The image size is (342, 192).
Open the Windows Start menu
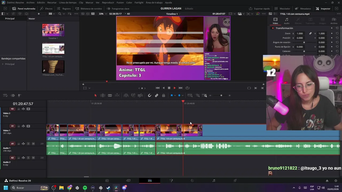(6, 188)
